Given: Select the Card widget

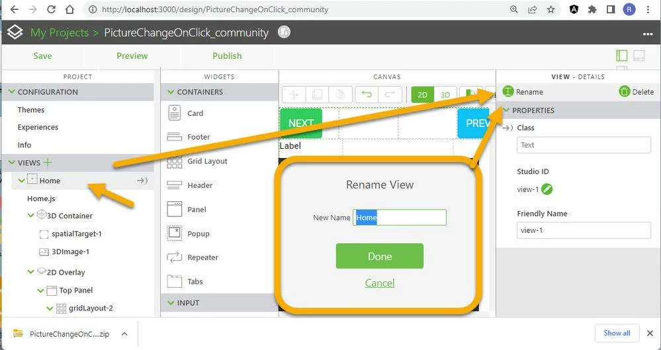Looking at the screenshot, I should tap(185, 113).
